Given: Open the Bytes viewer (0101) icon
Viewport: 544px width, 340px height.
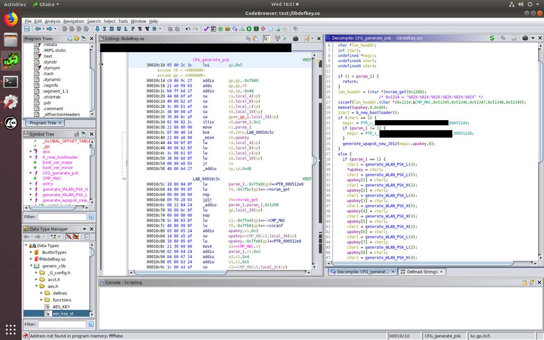Looking at the screenshot, I should 214,28.
